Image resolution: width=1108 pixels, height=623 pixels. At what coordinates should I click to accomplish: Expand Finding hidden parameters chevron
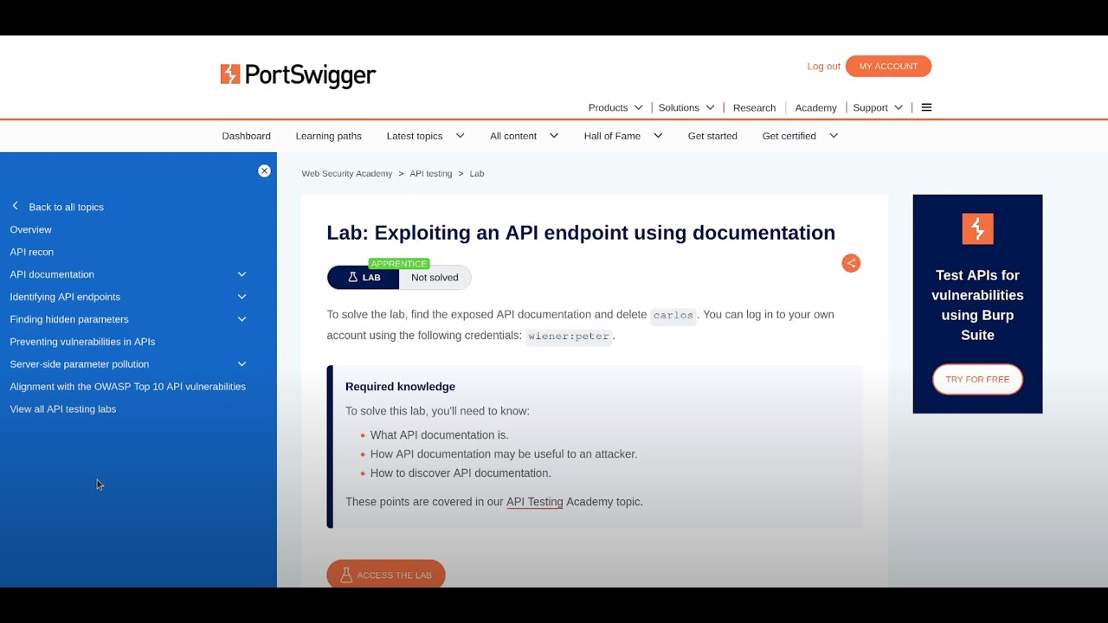242,319
